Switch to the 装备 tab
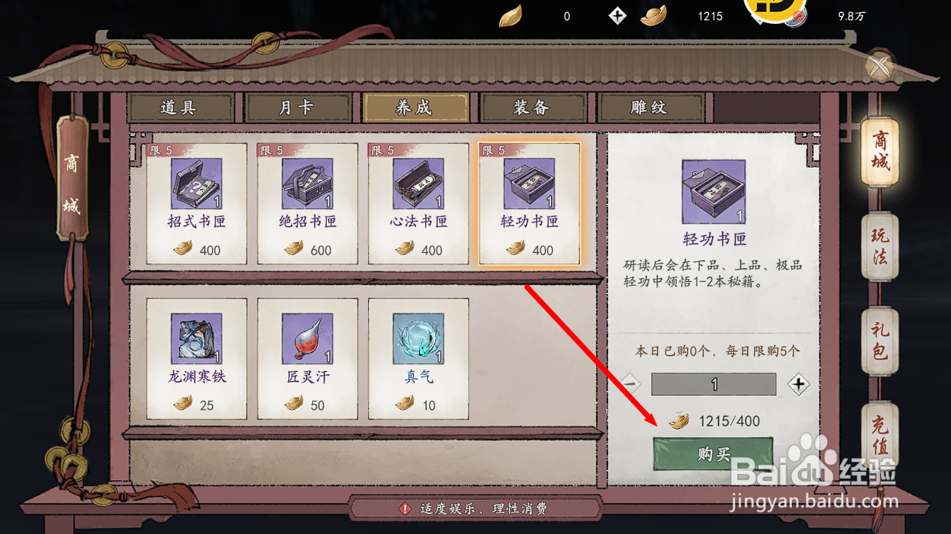 click(x=532, y=108)
